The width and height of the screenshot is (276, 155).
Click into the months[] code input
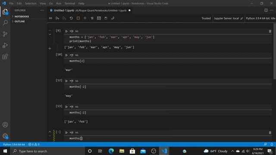coord(168,139)
